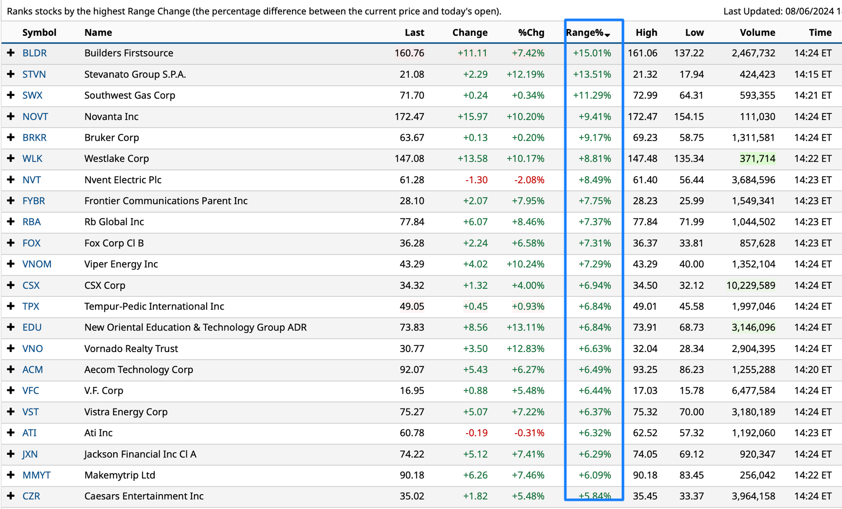The image size is (842, 509).
Task: Sort by the Symbol column header
Action: [x=39, y=32]
